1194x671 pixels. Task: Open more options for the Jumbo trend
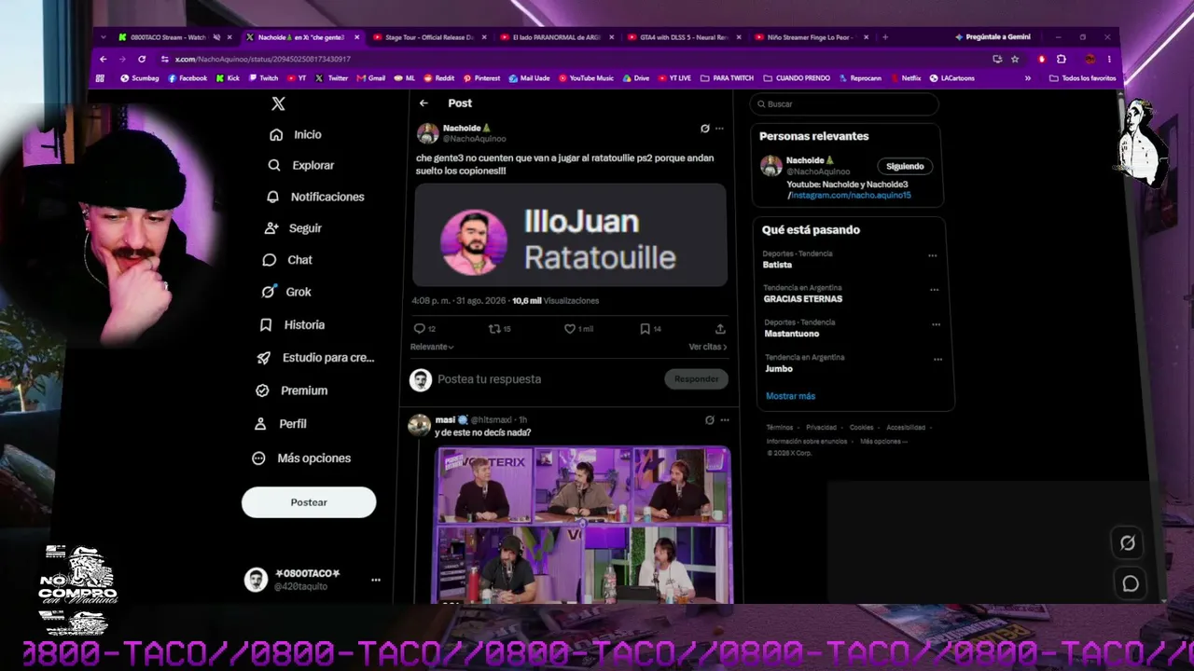click(x=937, y=359)
